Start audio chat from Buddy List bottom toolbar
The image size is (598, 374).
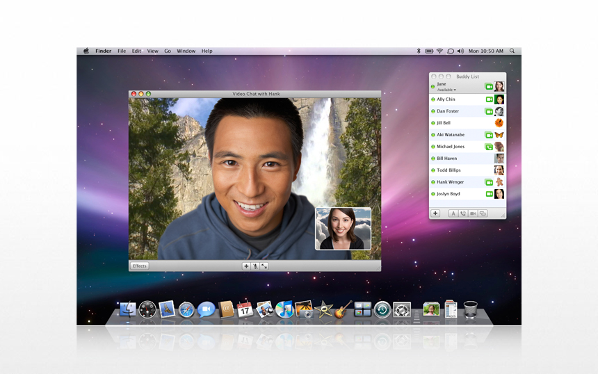[x=462, y=213]
